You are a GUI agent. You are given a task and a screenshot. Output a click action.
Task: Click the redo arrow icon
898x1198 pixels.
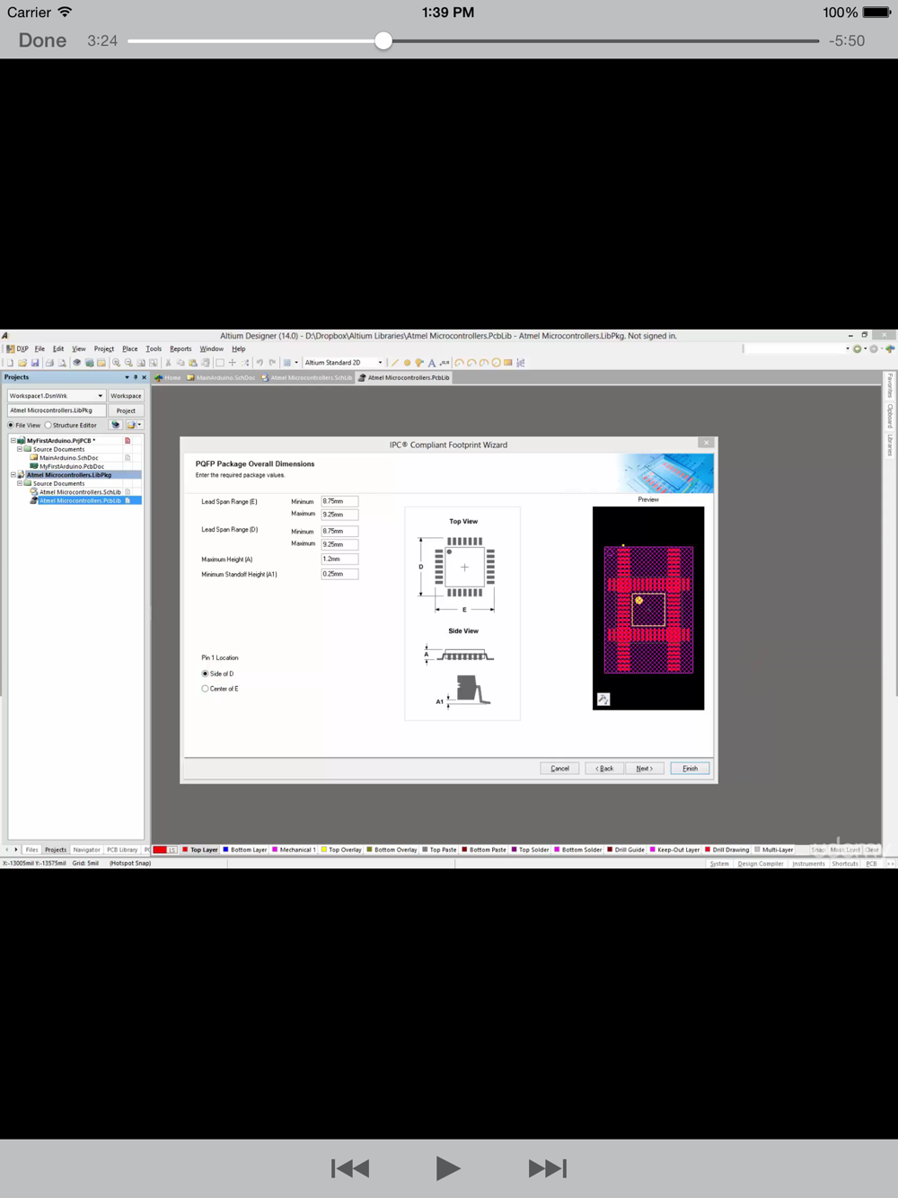pyautogui.click(x=272, y=363)
